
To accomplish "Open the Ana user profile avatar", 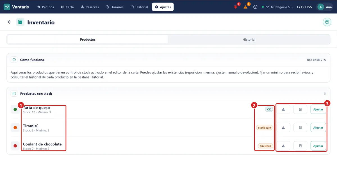I will pyautogui.click(x=321, y=7).
